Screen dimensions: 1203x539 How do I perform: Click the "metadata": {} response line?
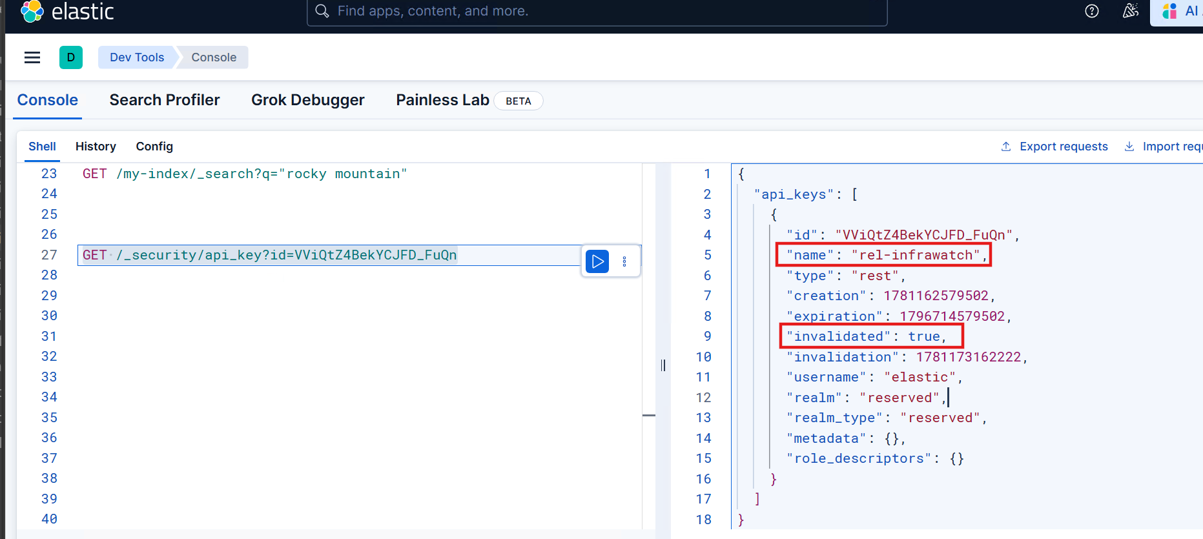click(x=846, y=438)
